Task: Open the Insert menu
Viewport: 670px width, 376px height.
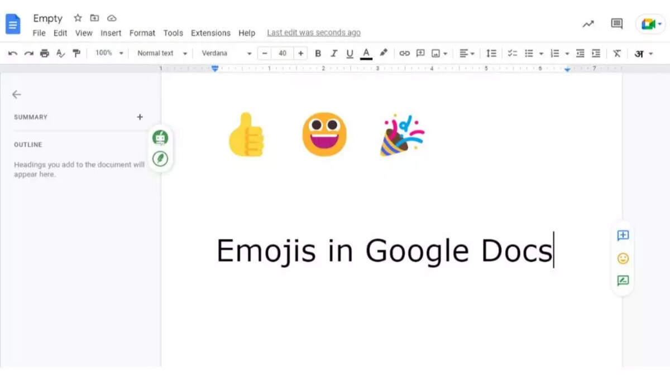Action: click(111, 33)
